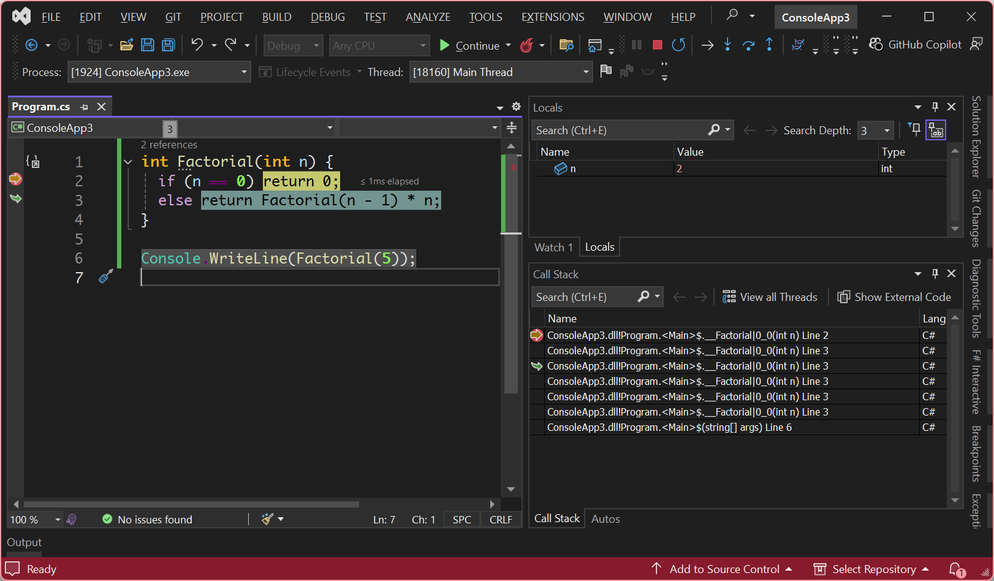Open the Search Depth dropdown in Locals

point(886,131)
